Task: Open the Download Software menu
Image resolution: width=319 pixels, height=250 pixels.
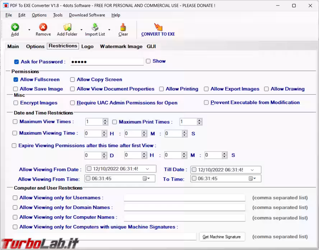Action: (x=87, y=15)
